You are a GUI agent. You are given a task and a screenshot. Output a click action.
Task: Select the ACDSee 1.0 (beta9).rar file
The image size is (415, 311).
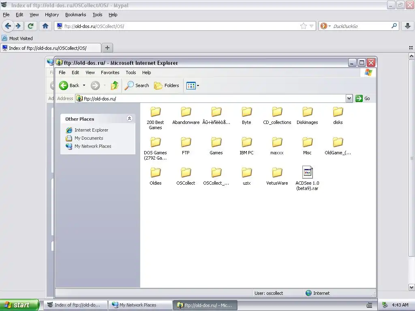[x=307, y=178]
